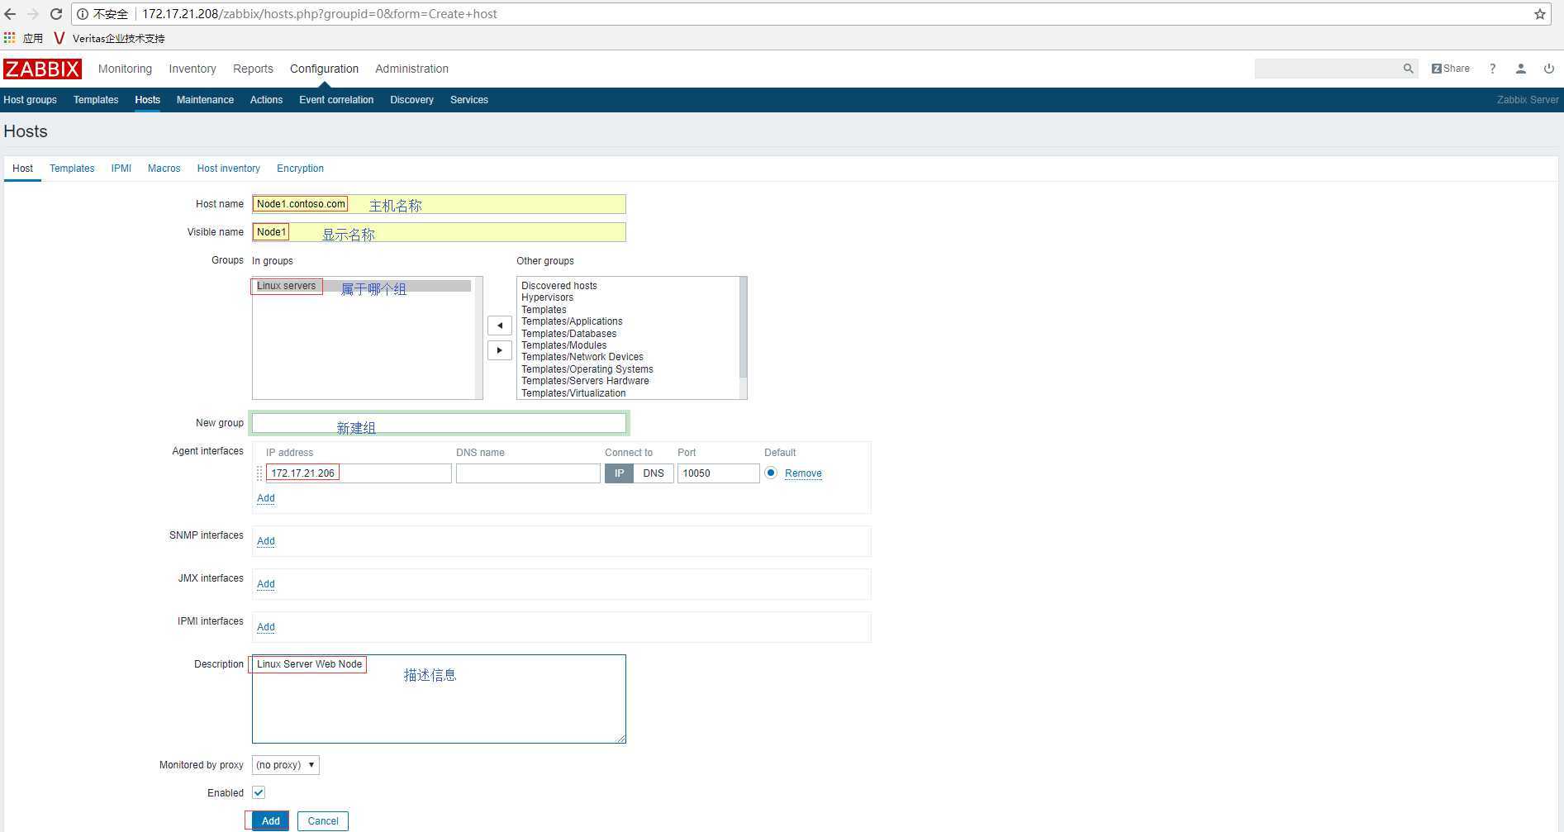Select Discovered hosts in Other groups
1564x832 pixels.
coord(559,286)
